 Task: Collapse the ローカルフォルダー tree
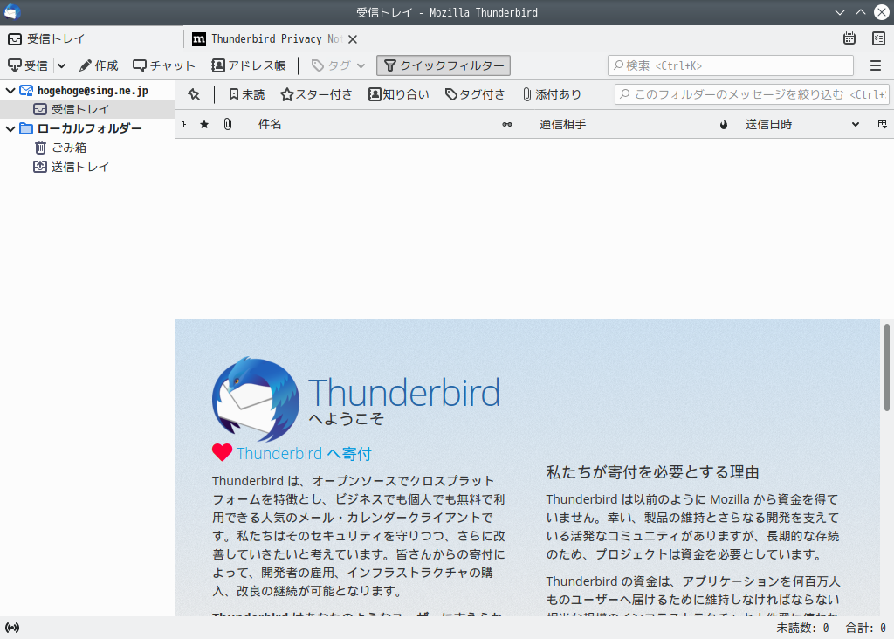pyautogui.click(x=10, y=129)
